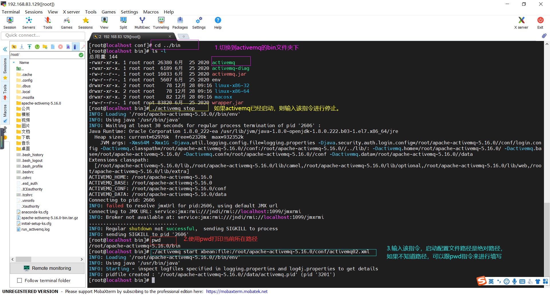
Task: Open the Tools vertical sidebar tab
Action: pyautogui.click(x=5, y=92)
